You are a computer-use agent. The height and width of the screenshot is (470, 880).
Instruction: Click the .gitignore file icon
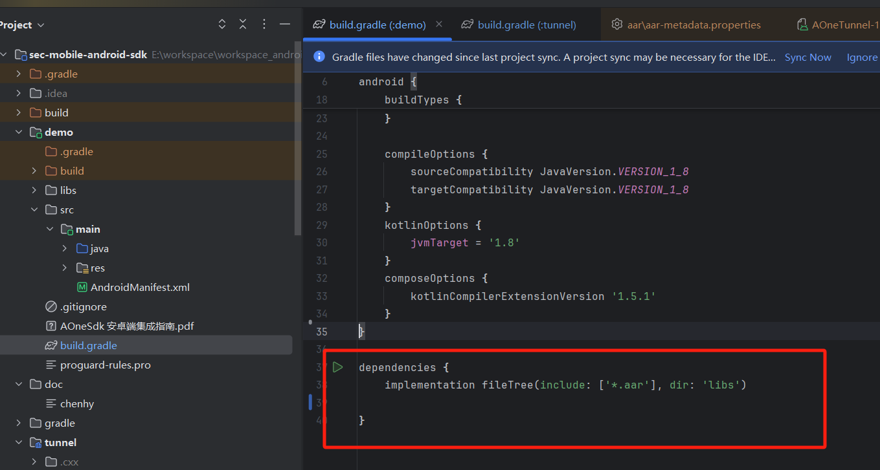tap(51, 307)
